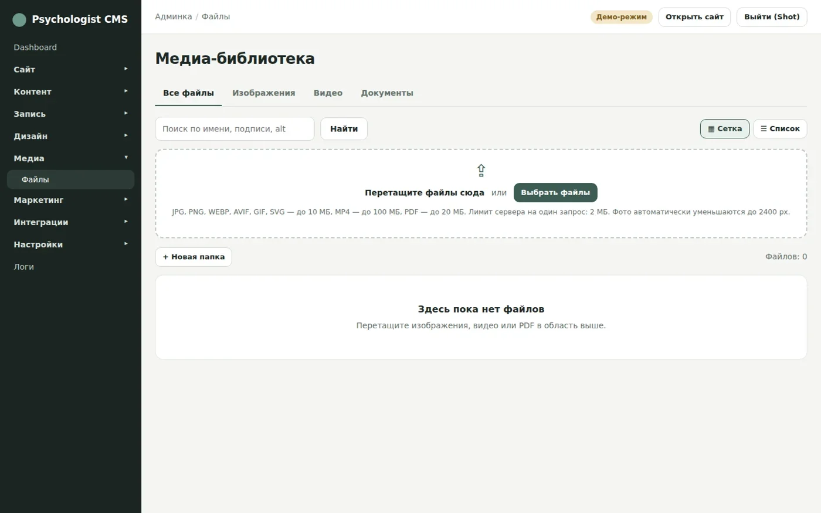The width and height of the screenshot is (821, 513).
Task: Open the Изображения tab
Action: coord(264,93)
